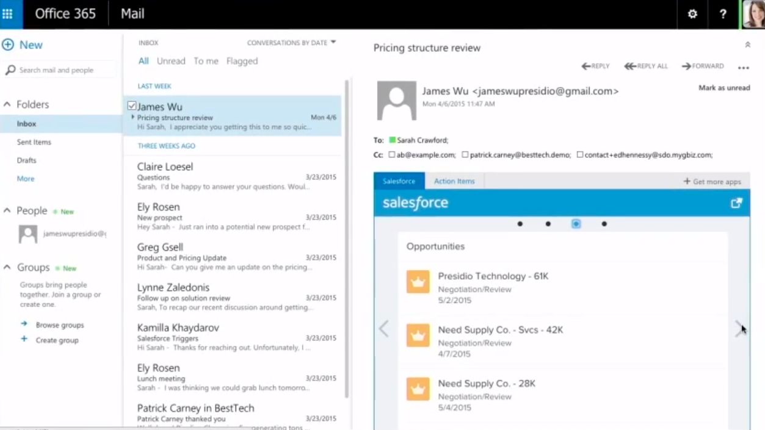Open Greg Gsell's Product and Pricing Update email

(232, 257)
